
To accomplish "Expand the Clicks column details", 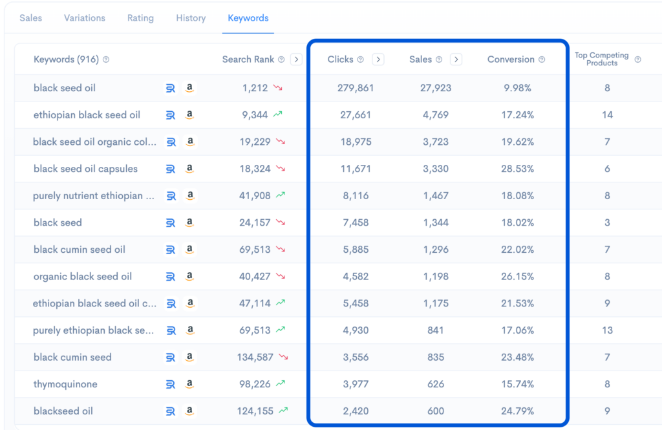I will click(x=378, y=59).
